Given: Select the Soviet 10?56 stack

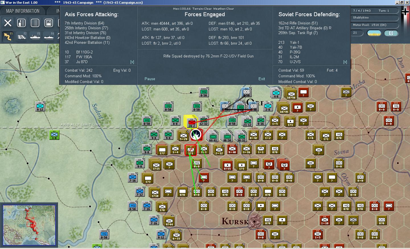Looking at the screenshot, I should click(x=291, y=94).
